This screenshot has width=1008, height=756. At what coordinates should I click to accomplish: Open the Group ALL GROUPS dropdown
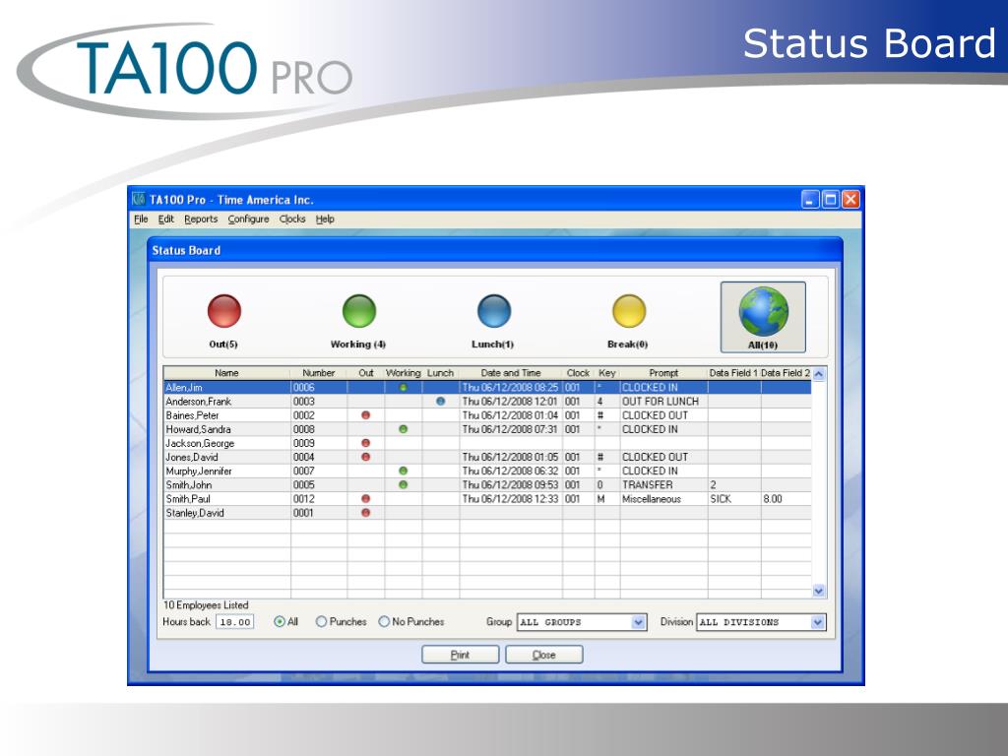click(x=638, y=622)
